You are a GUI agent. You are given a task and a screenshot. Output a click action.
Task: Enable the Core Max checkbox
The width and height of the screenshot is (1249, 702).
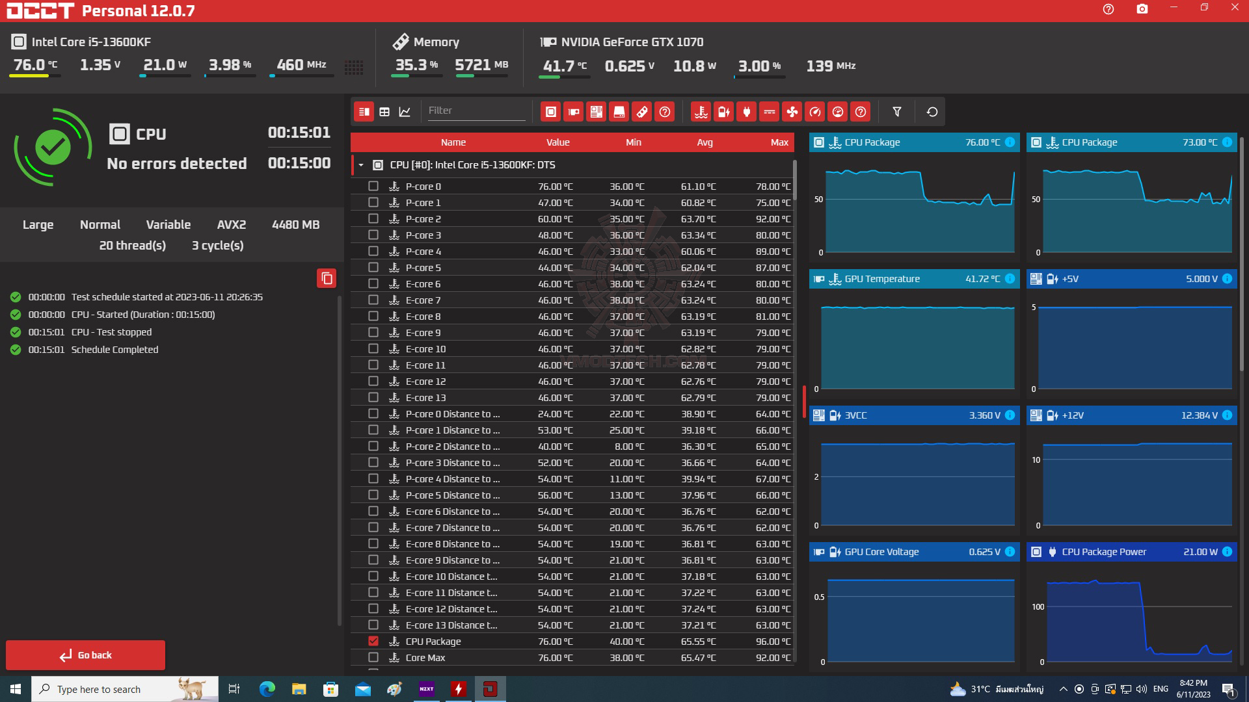373,657
